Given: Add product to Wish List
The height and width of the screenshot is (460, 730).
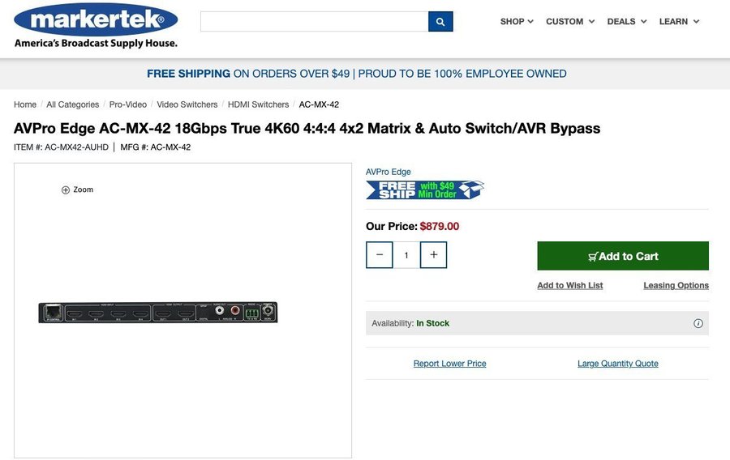Looking at the screenshot, I should click(570, 285).
